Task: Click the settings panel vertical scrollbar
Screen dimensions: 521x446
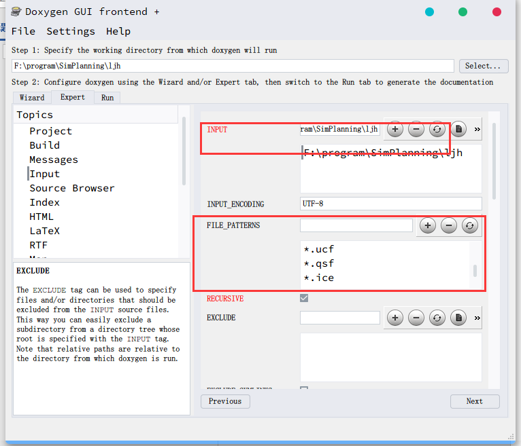Action: point(494,161)
